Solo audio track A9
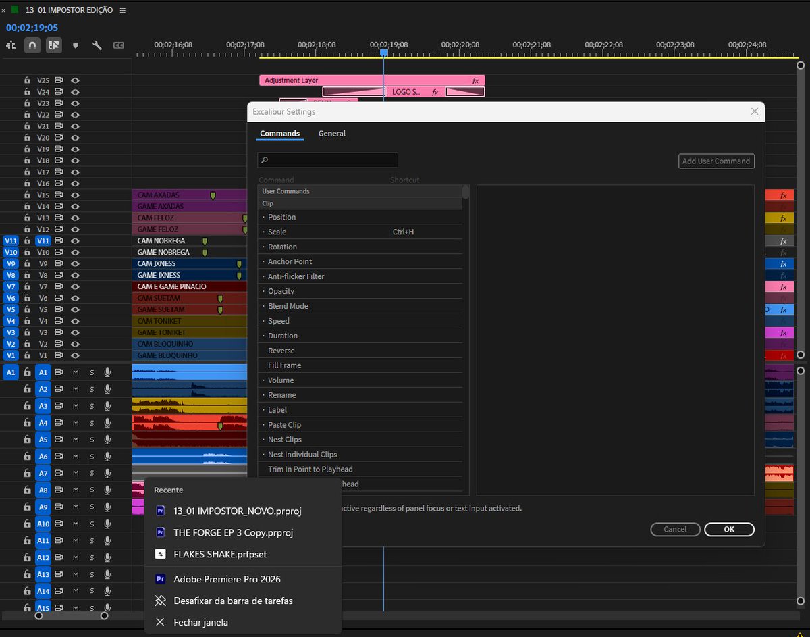The height and width of the screenshot is (637, 810). coord(92,507)
